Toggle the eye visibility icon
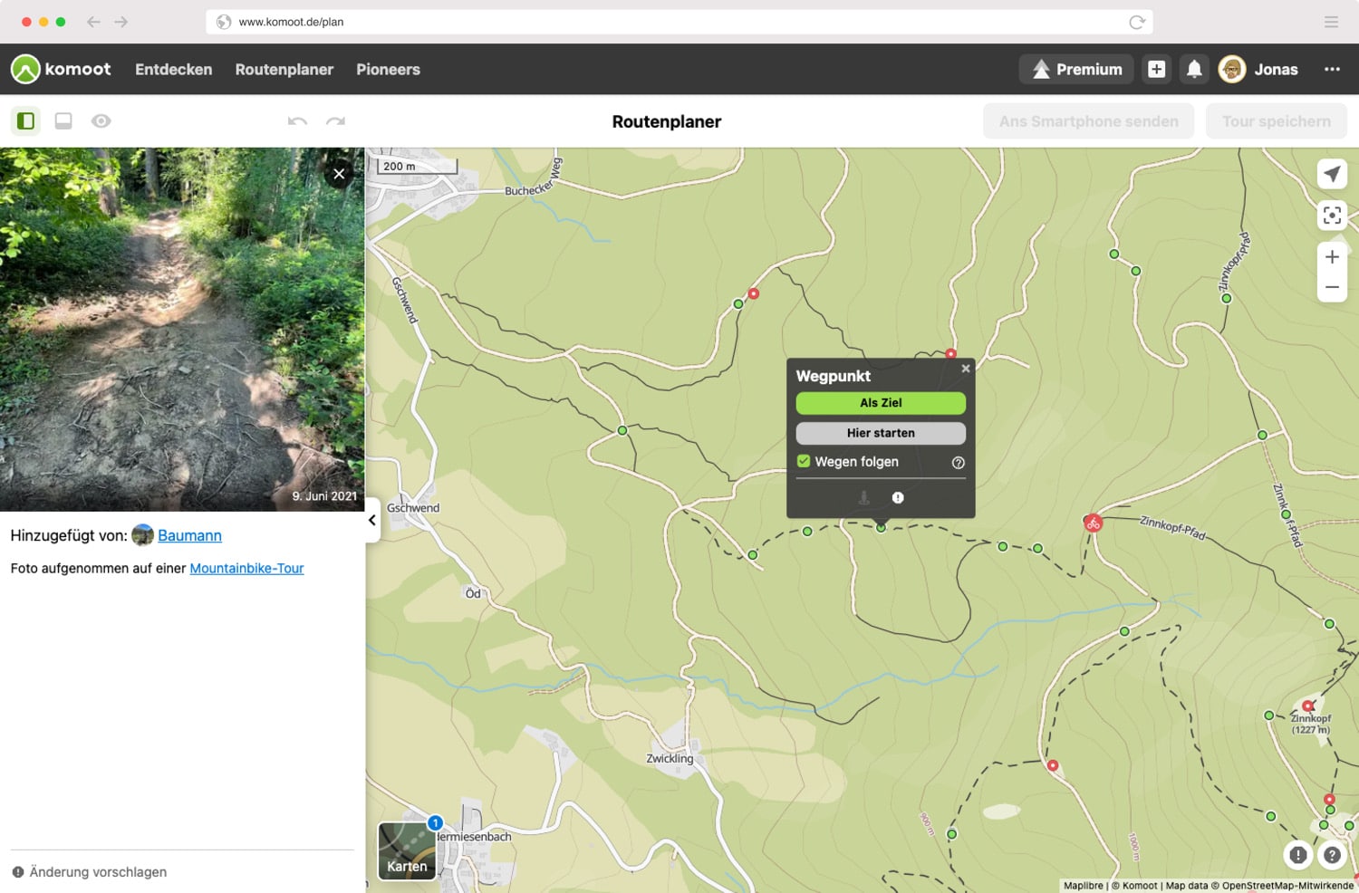Screen dimensions: 1359x893 tap(101, 121)
